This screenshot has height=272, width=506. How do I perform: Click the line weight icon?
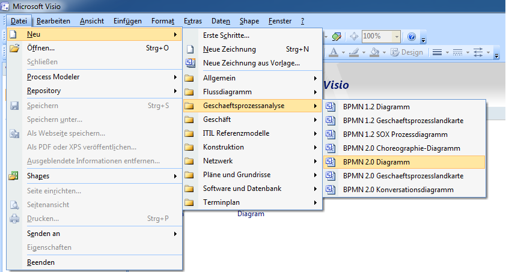(x=437, y=52)
